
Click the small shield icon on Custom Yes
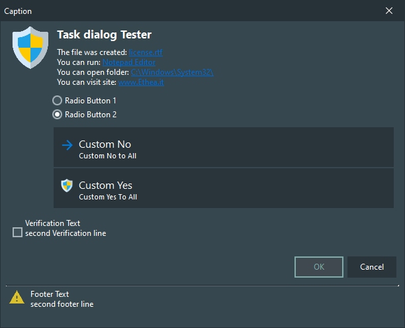click(67, 186)
